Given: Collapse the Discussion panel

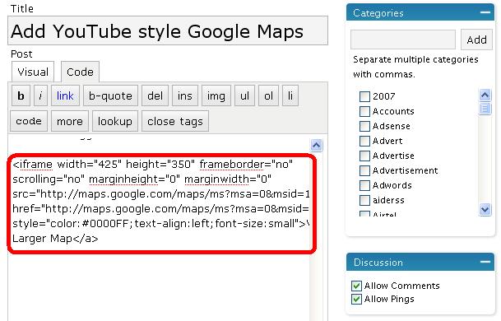Looking at the screenshot, I should pos(485,262).
